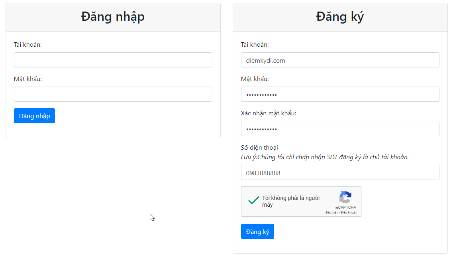Toggle the 'Tôi không phải là người máy' checkbox
This screenshot has width=453, height=259.
[253, 200]
